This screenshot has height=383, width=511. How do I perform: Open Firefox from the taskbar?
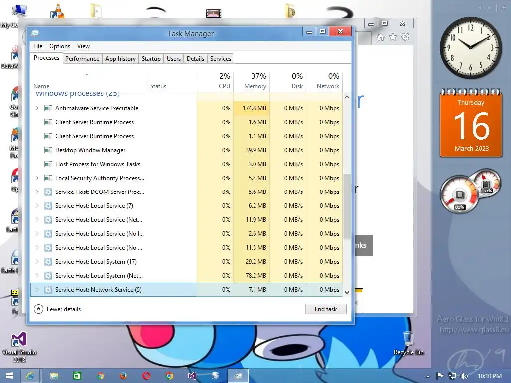click(123, 376)
